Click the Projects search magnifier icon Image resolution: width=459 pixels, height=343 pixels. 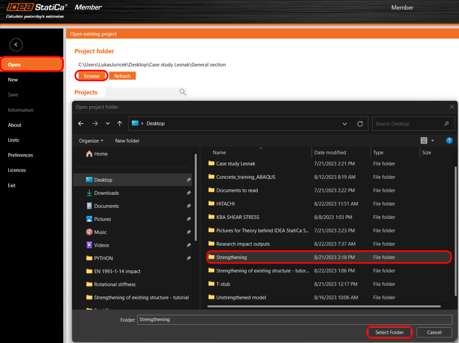183,92
